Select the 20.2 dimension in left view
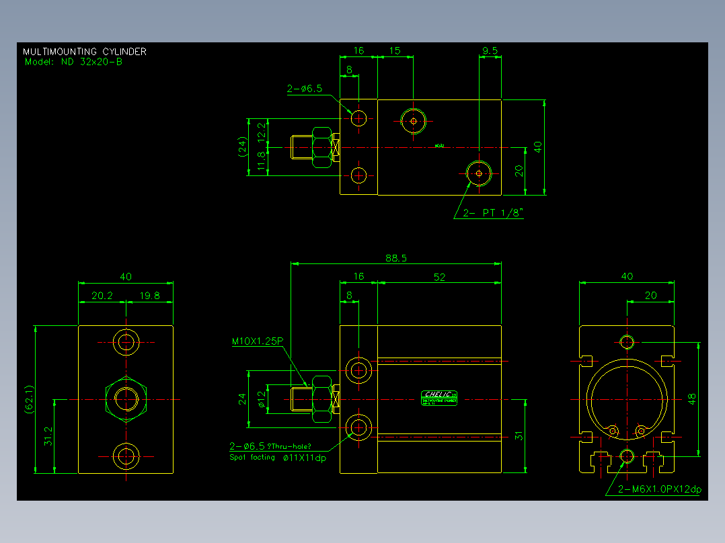 point(102,295)
